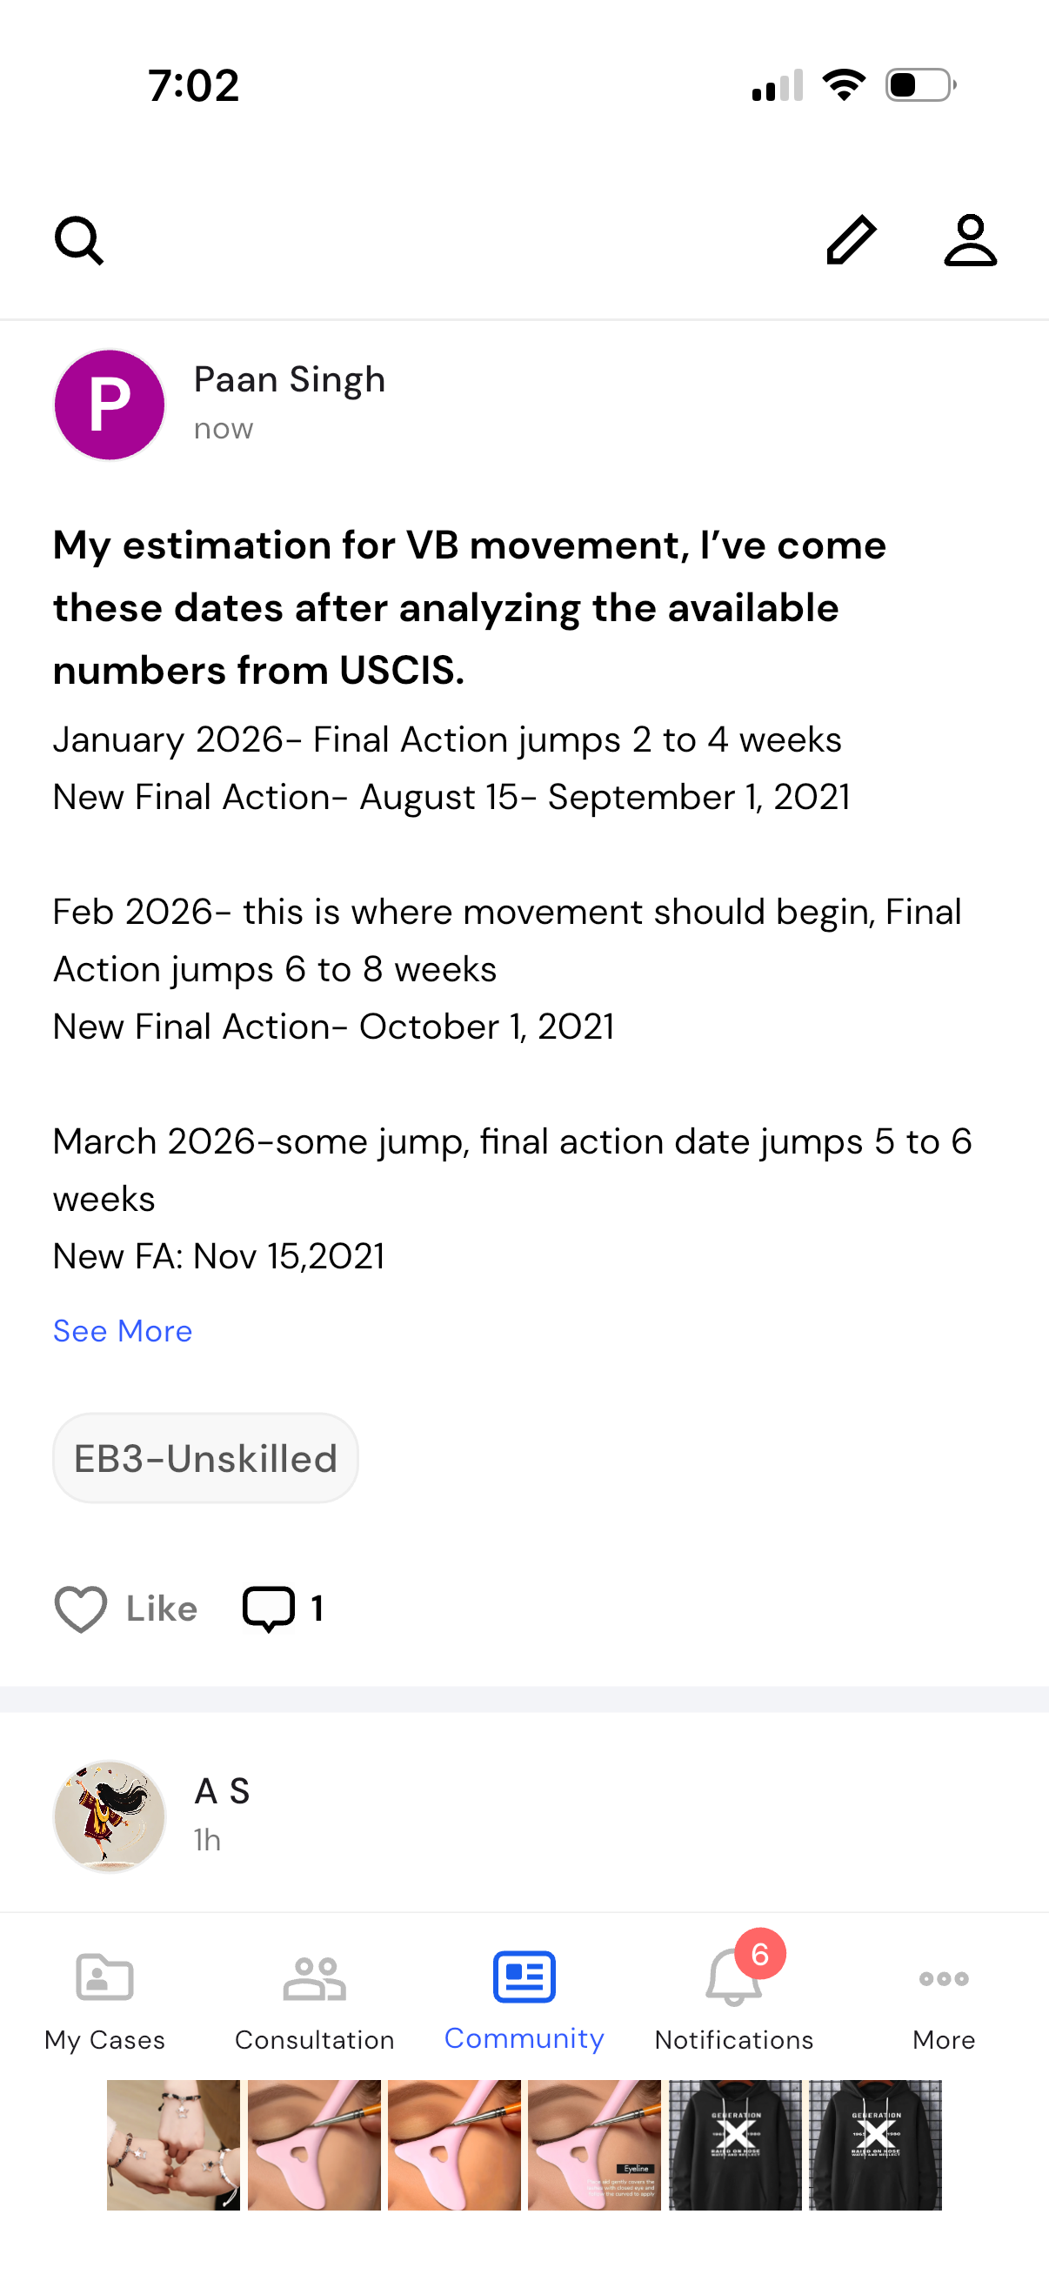Select the EB3-Unskilled tag
The image size is (1049, 2281).
205,1458
